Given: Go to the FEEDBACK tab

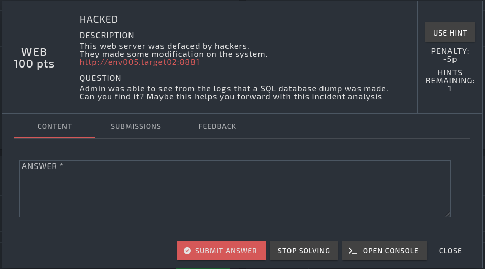Looking at the screenshot, I should [x=217, y=126].
